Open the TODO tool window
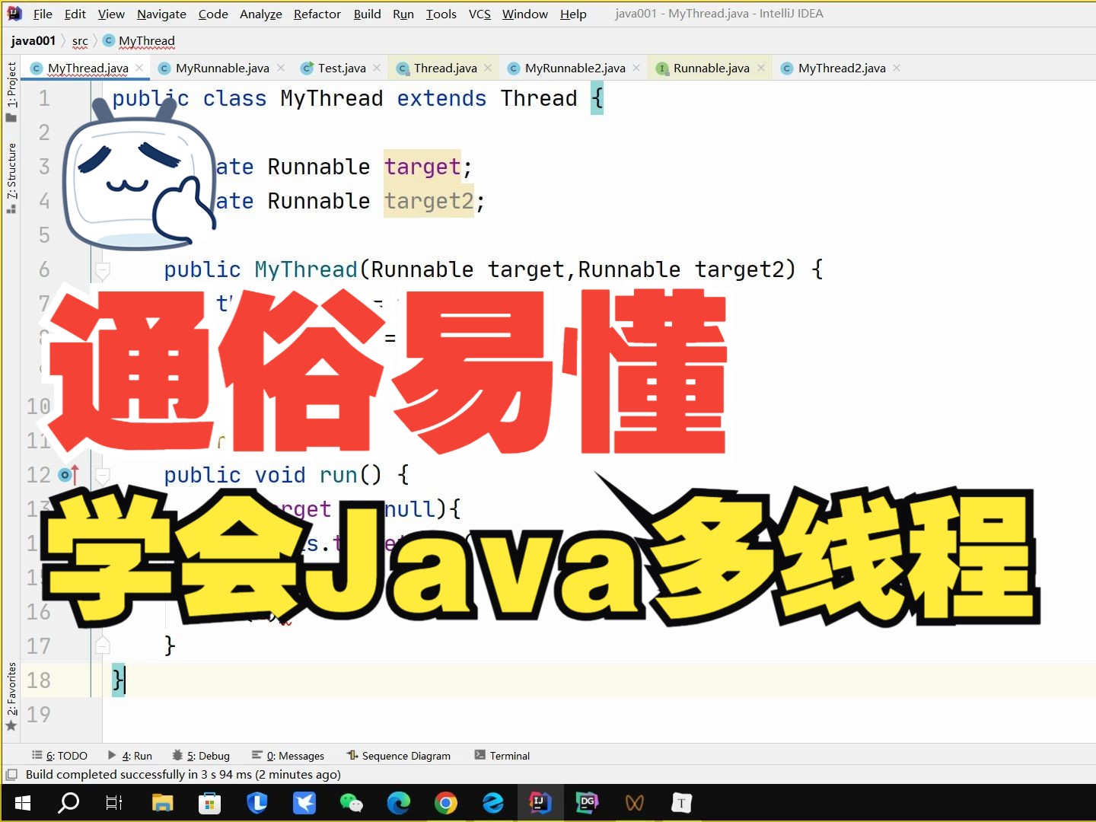This screenshot has width=1096, height=822. coord(60,755)
